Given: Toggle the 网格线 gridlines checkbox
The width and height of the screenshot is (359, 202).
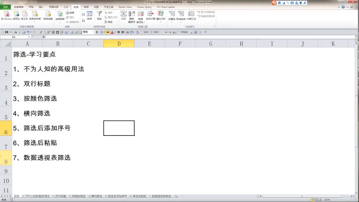Looking at the screenshot, I should [178, 32].
